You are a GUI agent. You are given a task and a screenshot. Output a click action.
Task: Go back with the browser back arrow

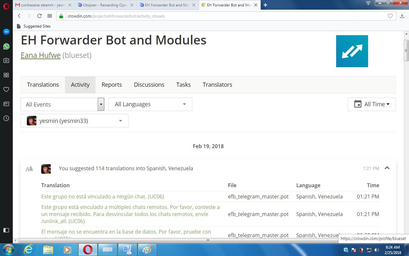click(x=19, y=16)
